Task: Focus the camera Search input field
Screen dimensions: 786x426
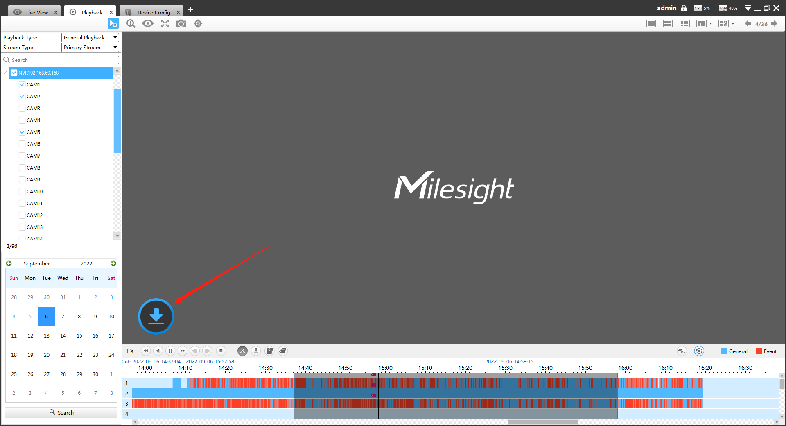Action: pos(65,60)
